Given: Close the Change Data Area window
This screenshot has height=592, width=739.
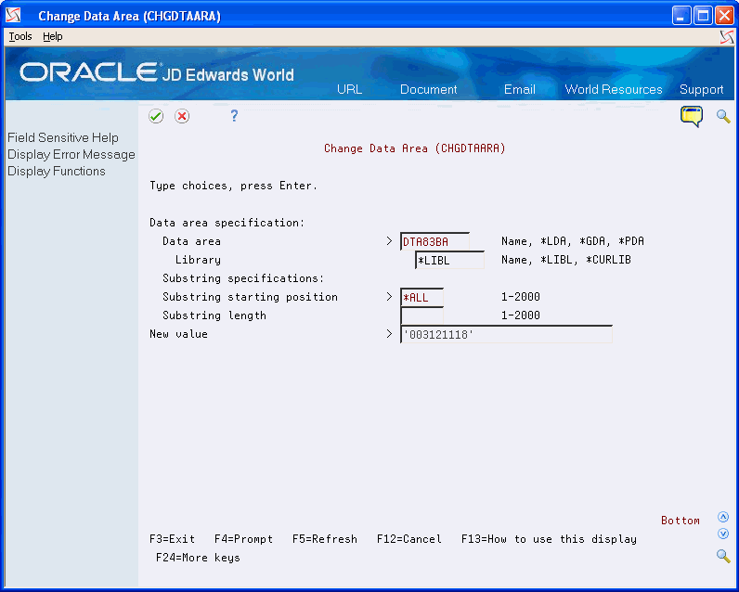Looking at the screenshot, I should (x=724, y=16).
